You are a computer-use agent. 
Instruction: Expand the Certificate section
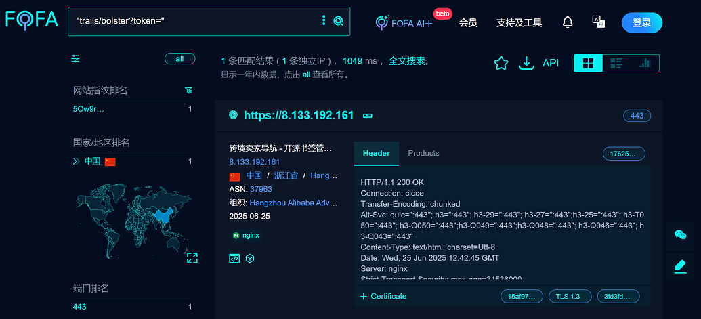click(383, 296)
